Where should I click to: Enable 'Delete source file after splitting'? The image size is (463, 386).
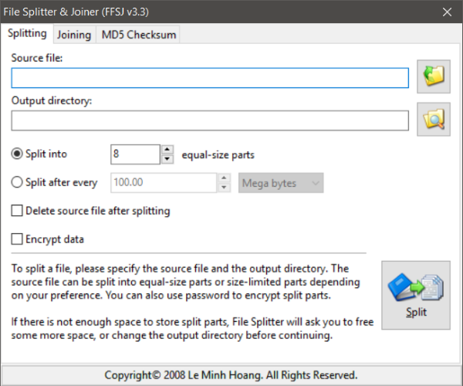click(18, 211)
